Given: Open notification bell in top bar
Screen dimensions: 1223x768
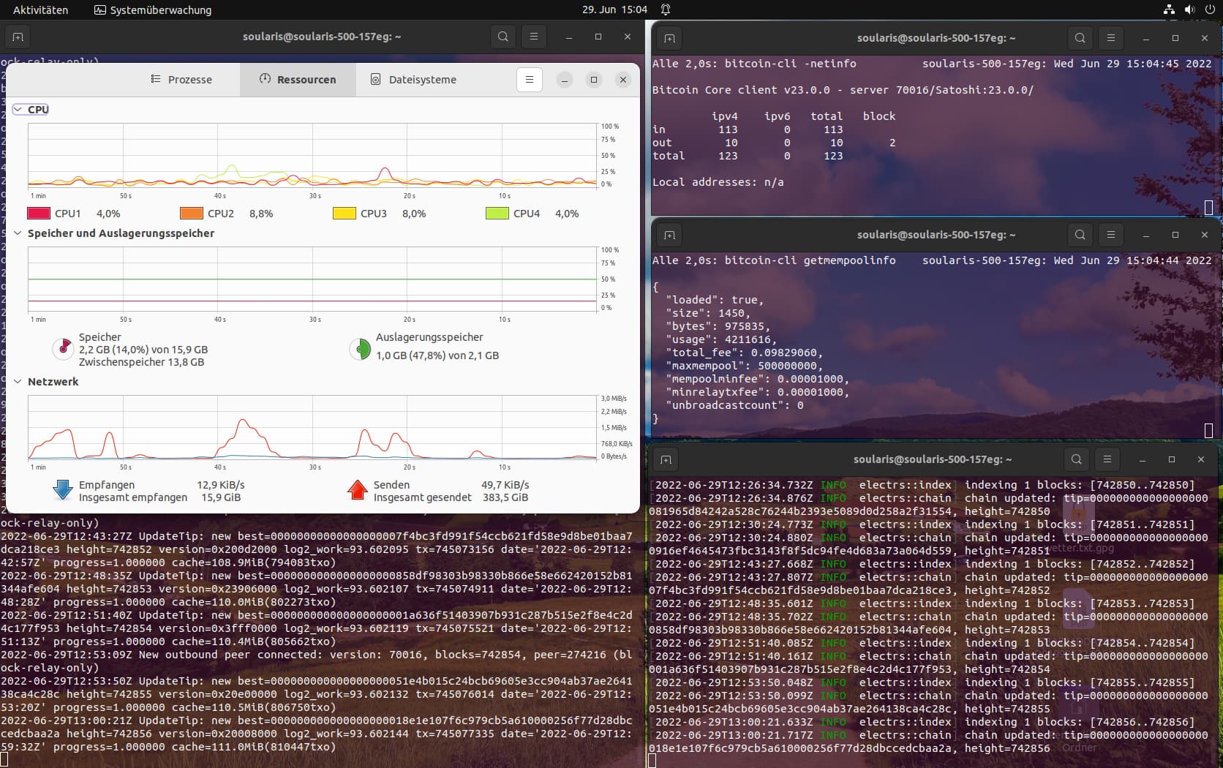Looking at the screenshot, I should click(666, 10).
